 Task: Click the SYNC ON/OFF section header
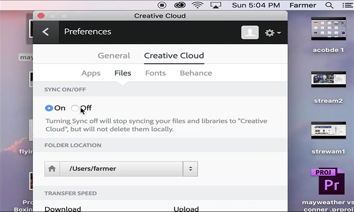pos(65,89)
